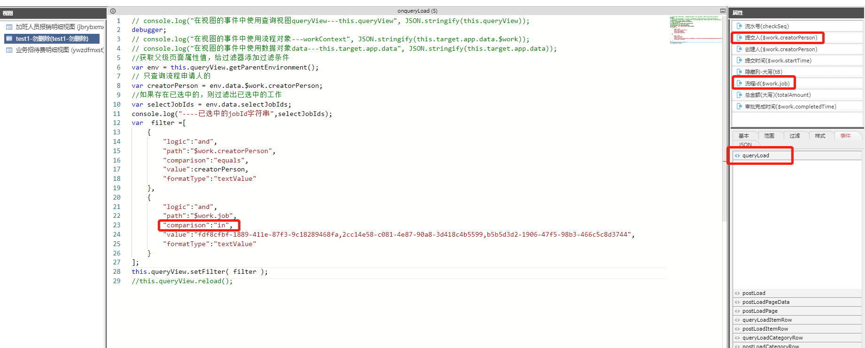Open the 基本 tab
Image resolution: width=865 pixels, height=348 pixels.
744,136
